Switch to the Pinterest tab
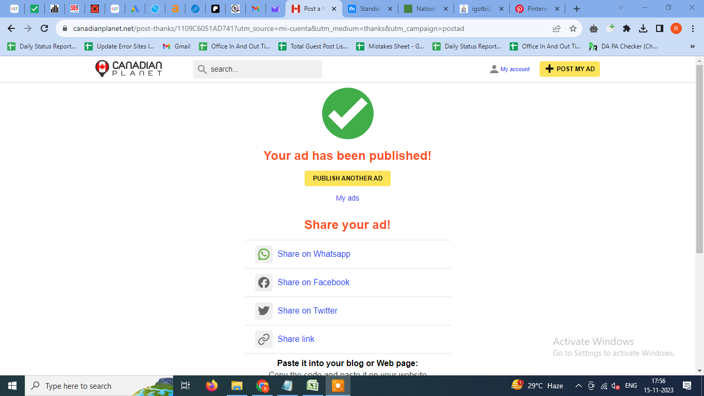Image resolution: width=704 pixels, height=396 pixels. coord(537,9)
